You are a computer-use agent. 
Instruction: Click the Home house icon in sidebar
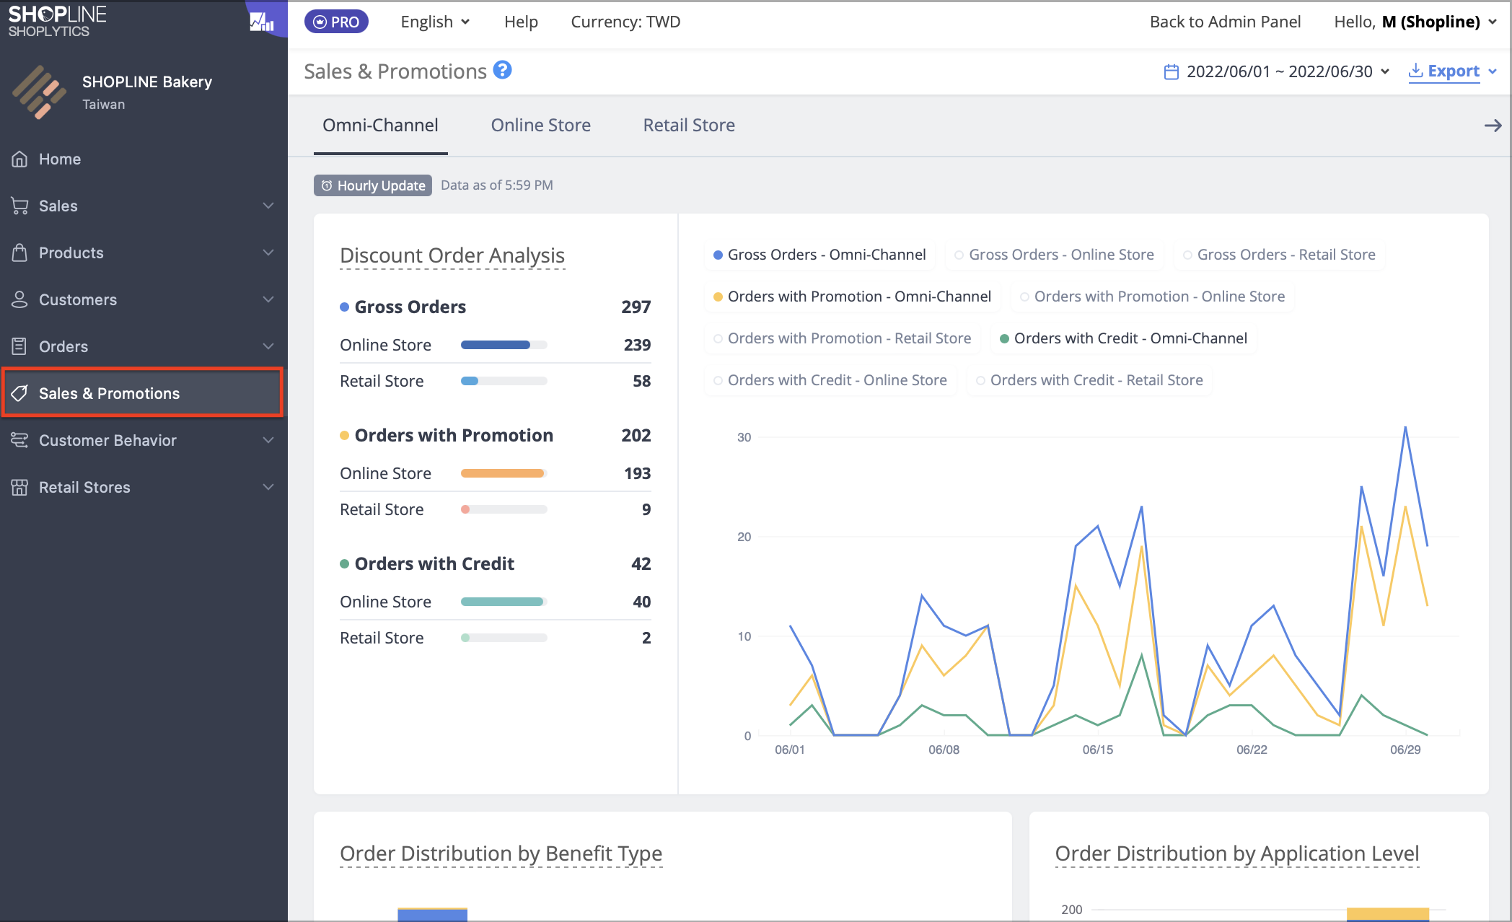point(19,159)
